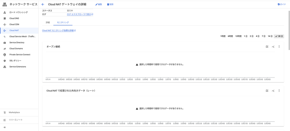Toggle legend icon on オープン接続 chart

267,47
